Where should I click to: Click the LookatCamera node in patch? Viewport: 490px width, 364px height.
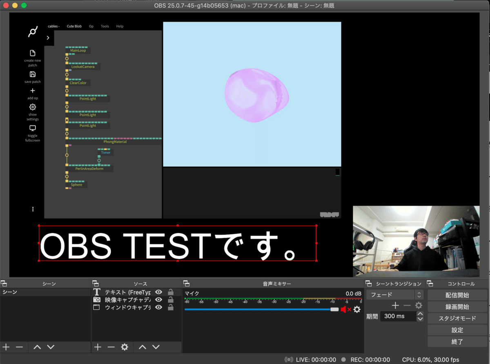point(83,66)
